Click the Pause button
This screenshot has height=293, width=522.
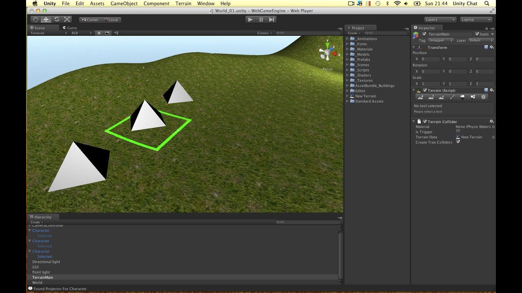click(x=261, y=20)
